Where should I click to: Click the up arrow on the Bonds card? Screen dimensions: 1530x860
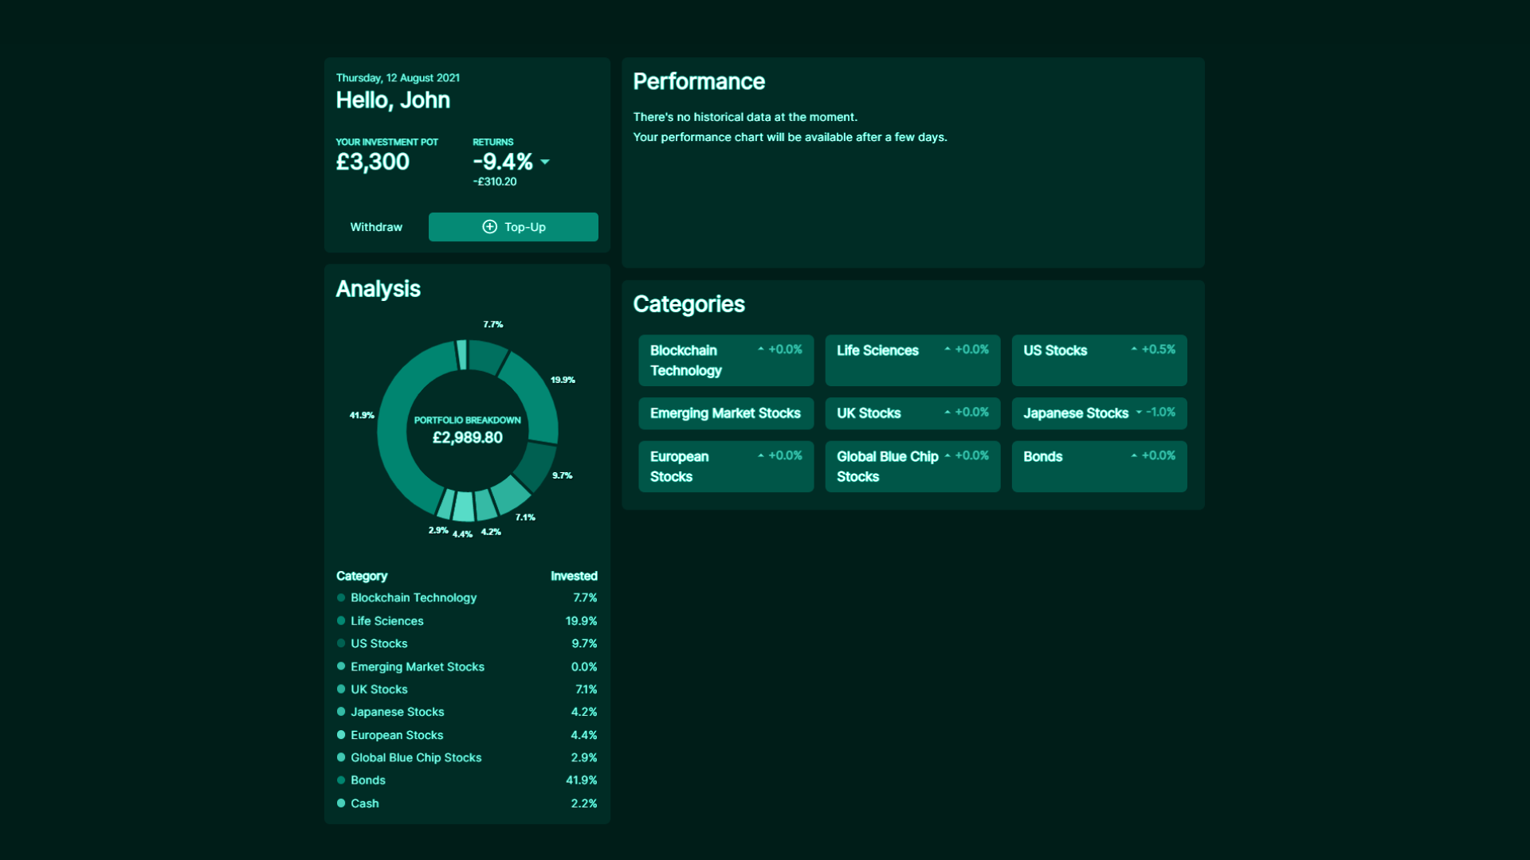(x=1135, y=455)
